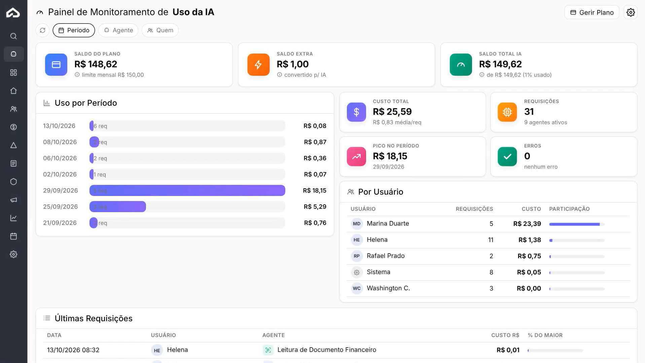The width and height of the screenshot is (645, 363).
Task: Click the refresh icon button
Action: [x=42, y=30]
